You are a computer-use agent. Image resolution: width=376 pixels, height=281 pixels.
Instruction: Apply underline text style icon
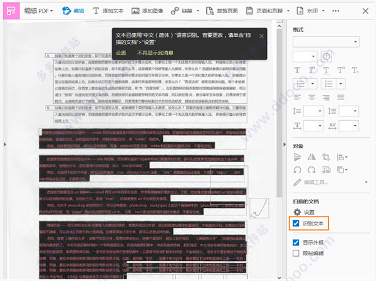(x=326, y=71)
